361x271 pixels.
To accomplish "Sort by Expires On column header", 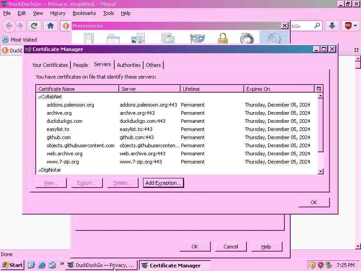I will 279,89.
